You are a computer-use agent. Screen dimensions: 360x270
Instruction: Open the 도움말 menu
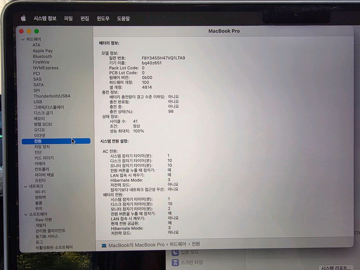(124, 18)
